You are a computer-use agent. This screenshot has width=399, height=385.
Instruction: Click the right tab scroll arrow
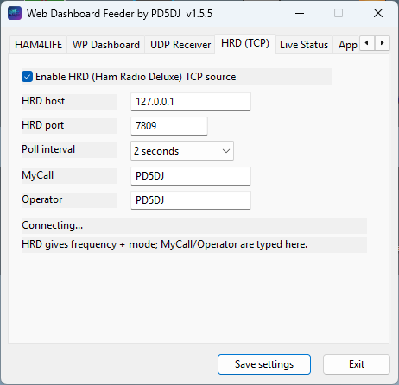(383, 43)
